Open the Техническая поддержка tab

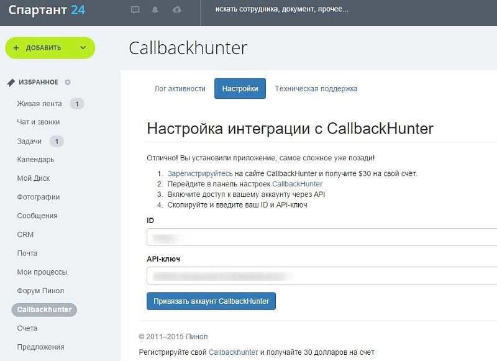coord(316,88)
